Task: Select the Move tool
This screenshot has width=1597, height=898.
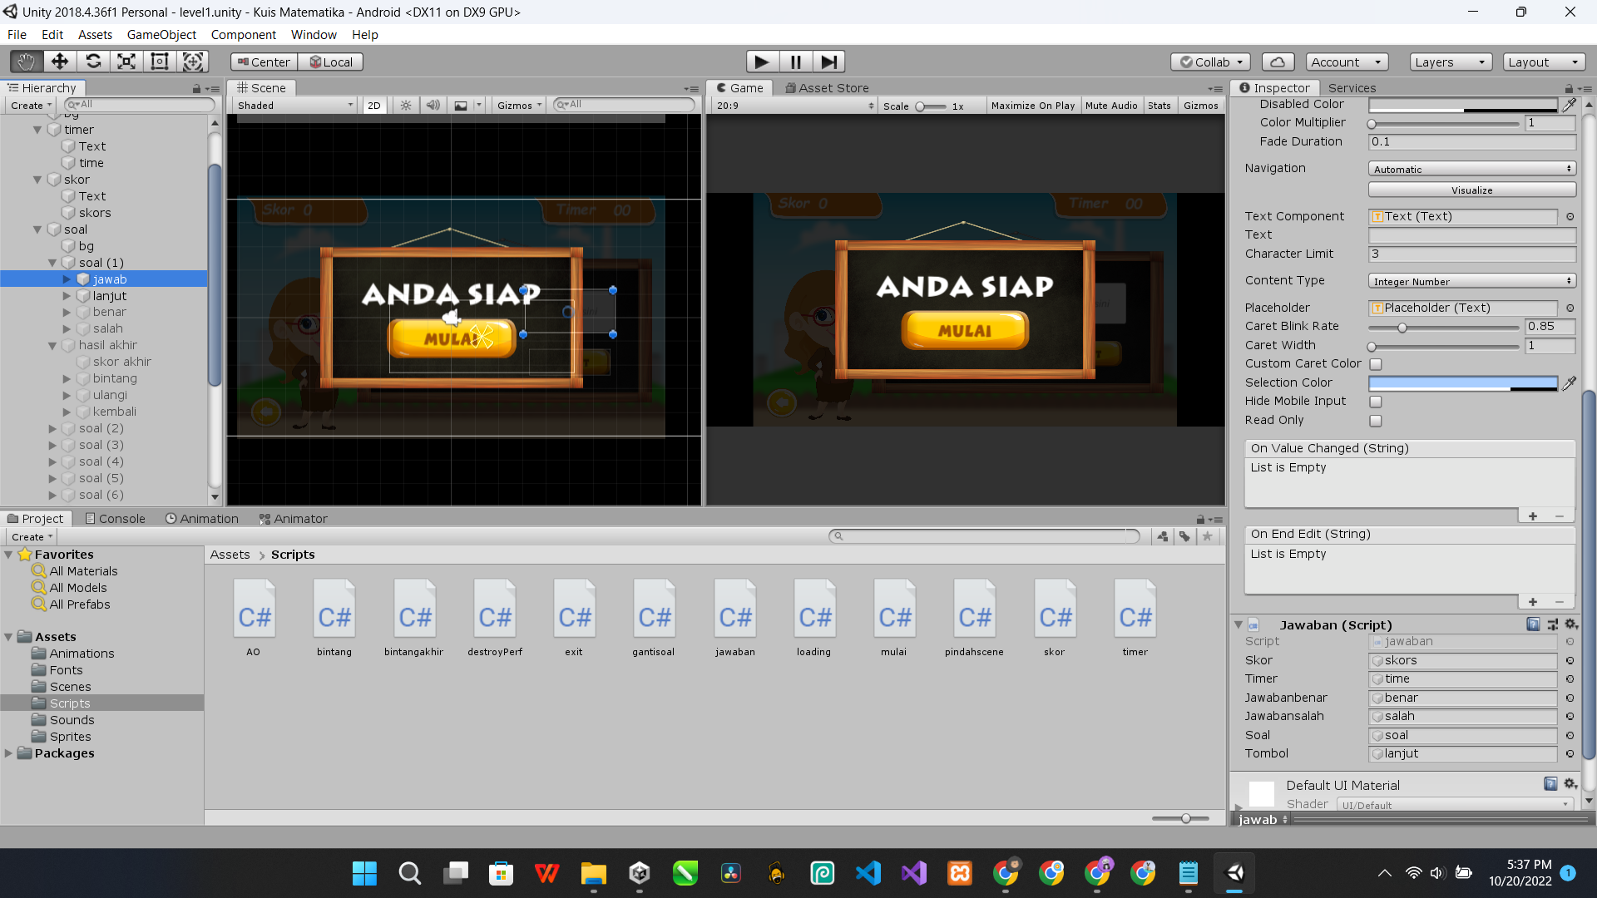Action: point(59,62)
